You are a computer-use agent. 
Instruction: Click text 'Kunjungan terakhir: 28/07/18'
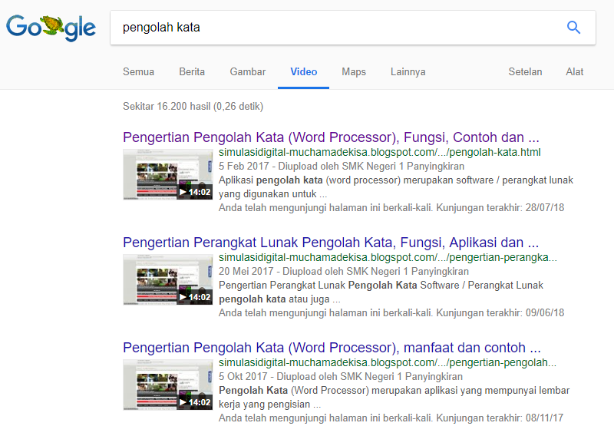coord(500,207)
